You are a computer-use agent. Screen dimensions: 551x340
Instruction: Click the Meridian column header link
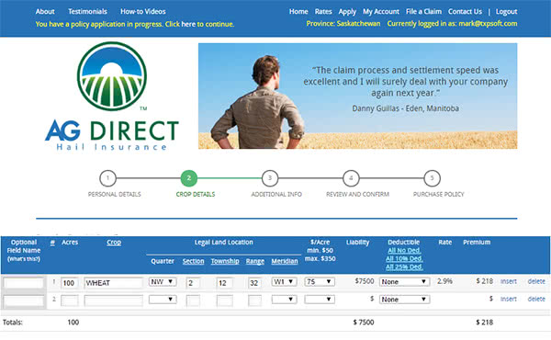285,261
